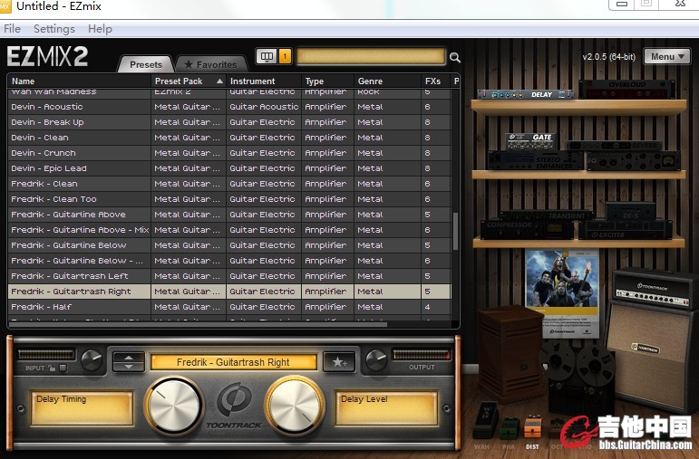Click the Delay Timing parameter display
699x459 pixels.
(82, 407)
